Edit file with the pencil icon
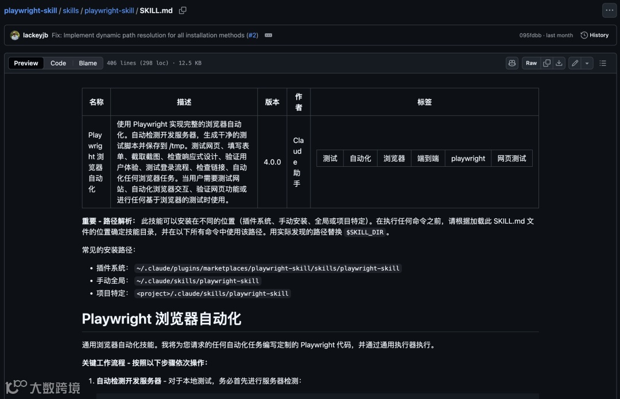620x399 pixels. coord(575,63)
